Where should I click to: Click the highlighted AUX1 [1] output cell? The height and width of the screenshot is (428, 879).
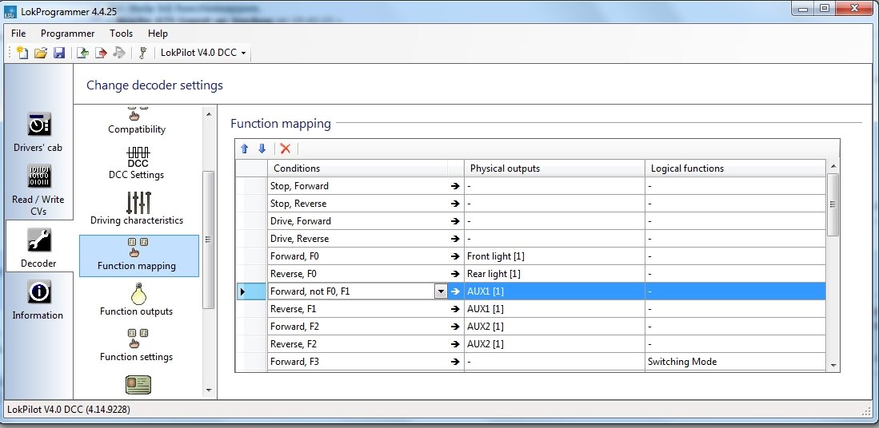(554, 291)
